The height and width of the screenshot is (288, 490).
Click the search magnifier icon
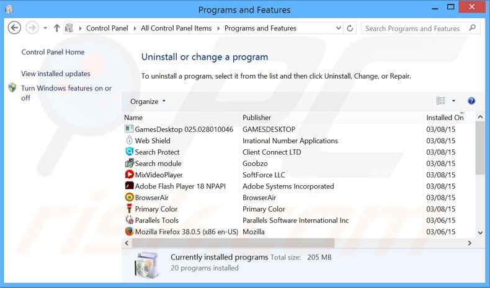tap(472, 28)
